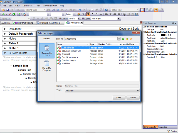
Task: Collapse Selected: Bulleted List section
Action: point(144,27)
